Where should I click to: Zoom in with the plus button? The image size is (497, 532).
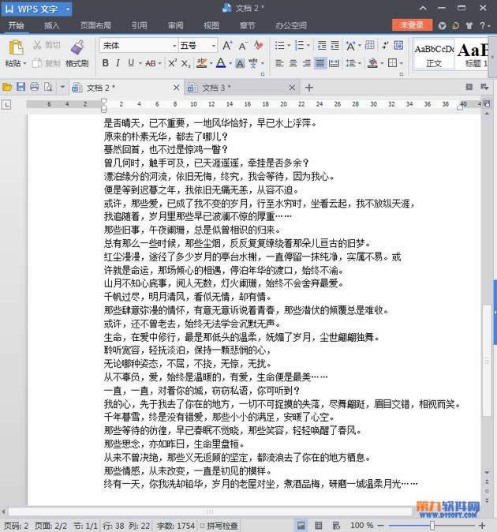[482, 526]
